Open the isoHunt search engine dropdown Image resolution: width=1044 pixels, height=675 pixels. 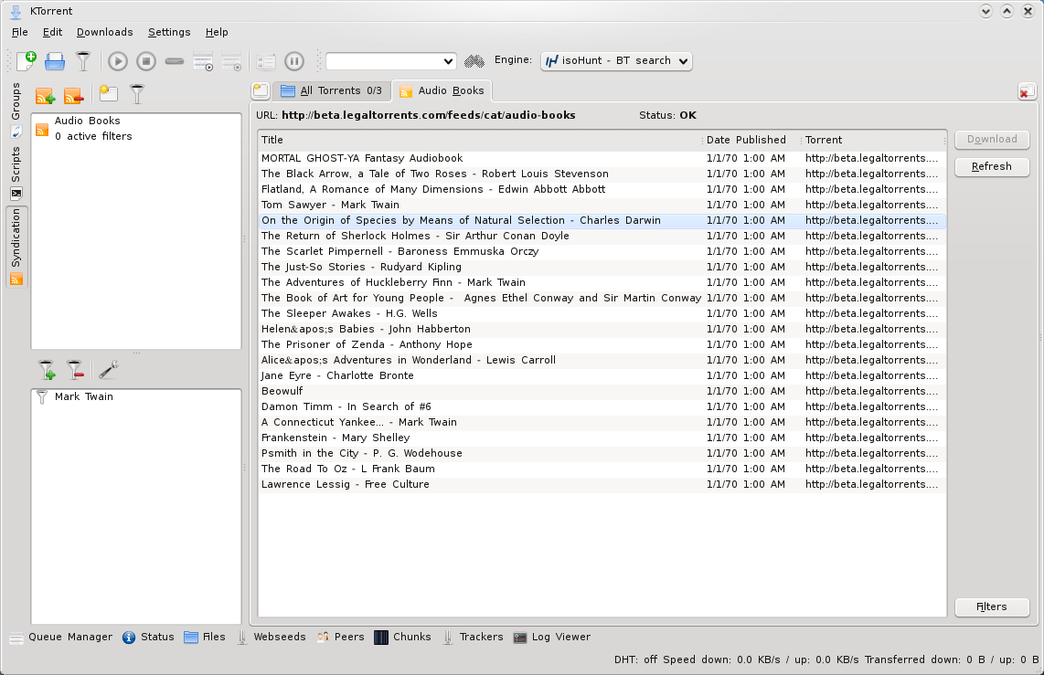tap(616, 60)
